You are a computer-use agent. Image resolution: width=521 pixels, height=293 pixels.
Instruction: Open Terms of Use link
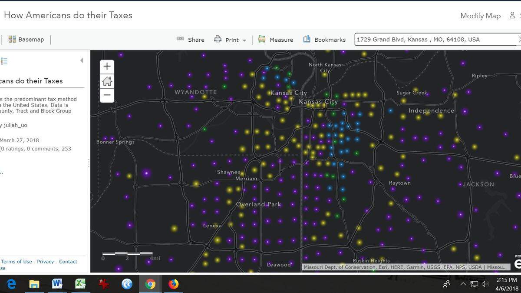tap(16, 262)
